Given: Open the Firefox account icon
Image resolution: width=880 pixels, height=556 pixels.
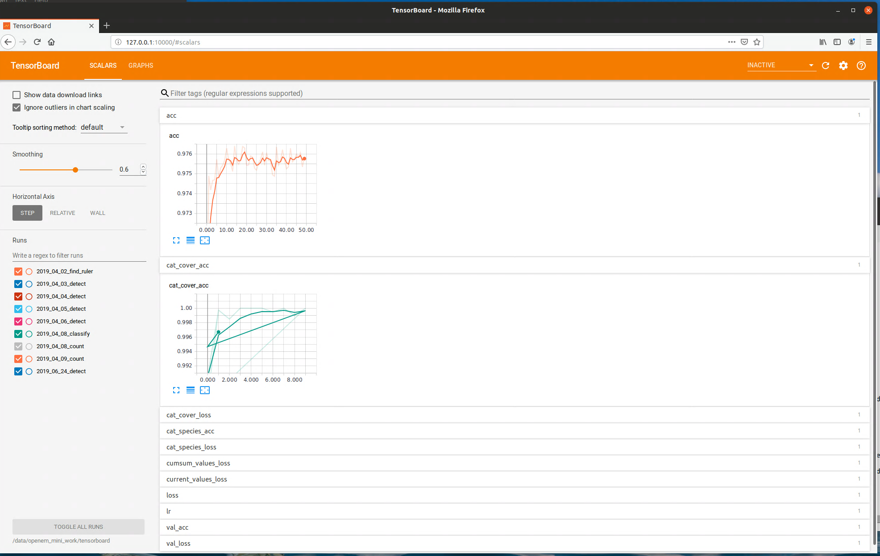Looking at the screenshot, I should point(851,42).
